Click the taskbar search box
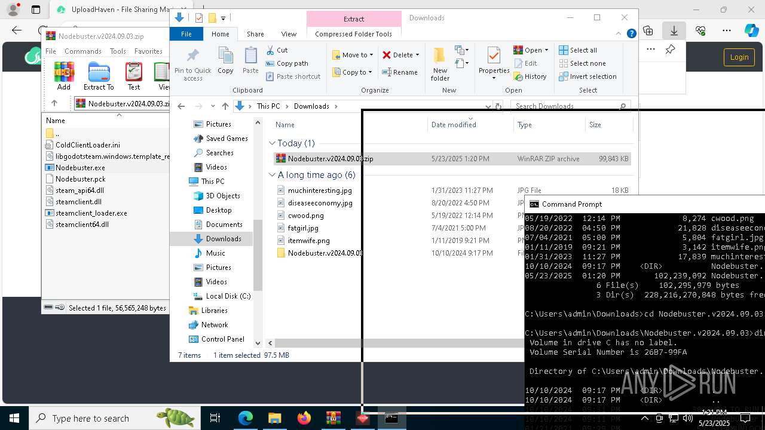Screen dimensions: 765x430 [114, 418]
